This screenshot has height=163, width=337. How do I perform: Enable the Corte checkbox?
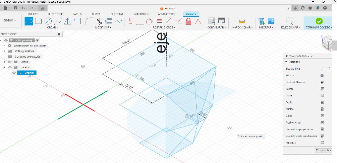[322, 96]
